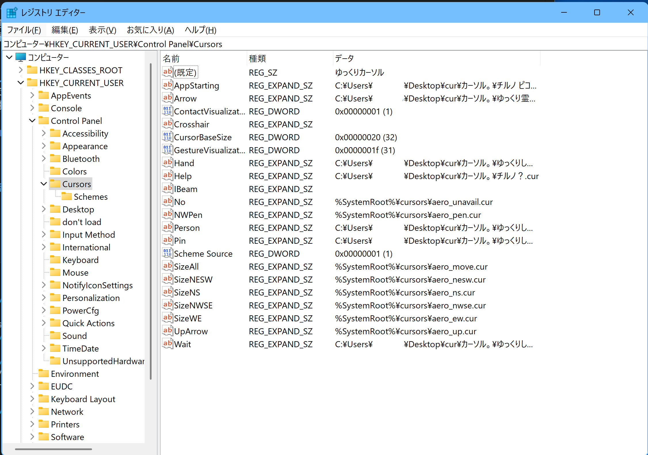Click the Crosshair value's ab icon
The image size is (648, 455).
[168, 124]
